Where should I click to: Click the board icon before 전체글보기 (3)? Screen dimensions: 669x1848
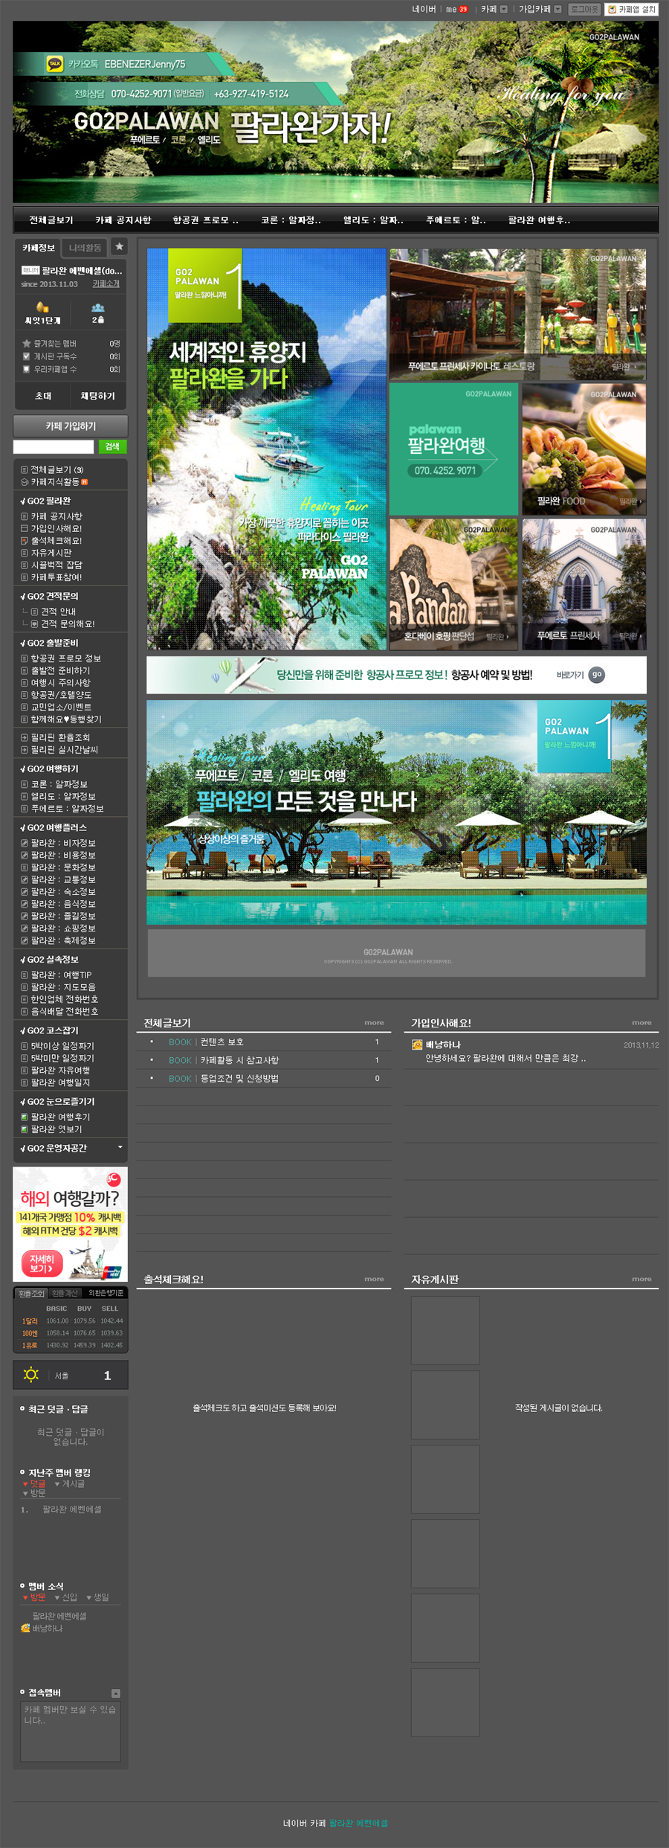pyautogui.click(x=25, y=469)
